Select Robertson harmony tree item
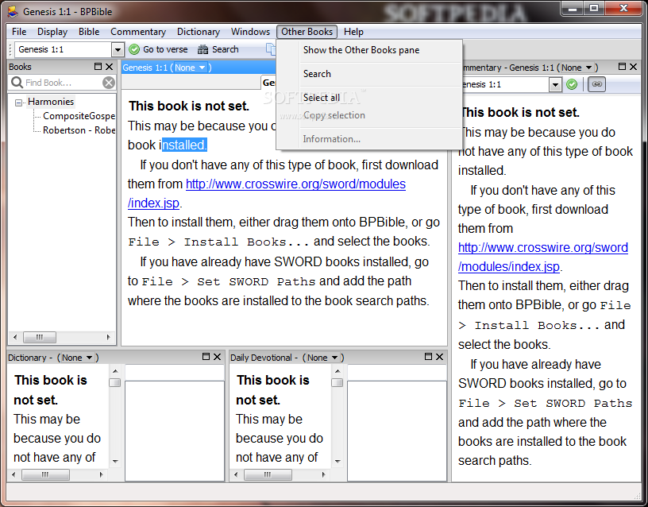 click(x=79, y=130)
